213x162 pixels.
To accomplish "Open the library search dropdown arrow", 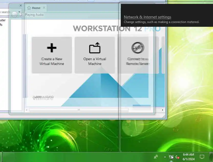I will [19, 12].
